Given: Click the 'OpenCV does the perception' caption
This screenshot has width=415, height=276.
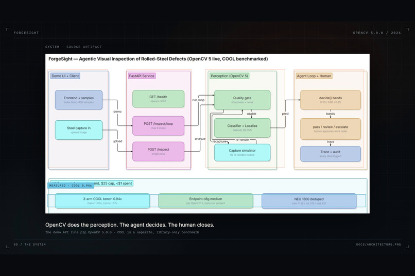Looking at the screenshot, I should pyautogui.click(x=130, y=225).
